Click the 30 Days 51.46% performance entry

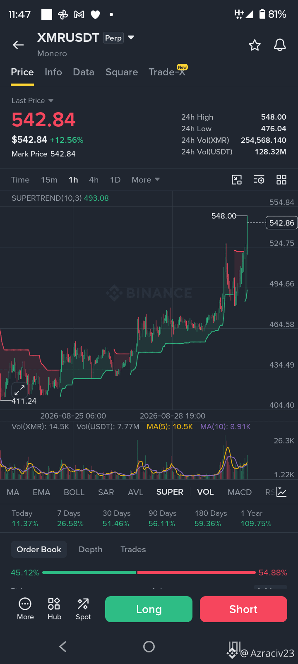point(116,518)
